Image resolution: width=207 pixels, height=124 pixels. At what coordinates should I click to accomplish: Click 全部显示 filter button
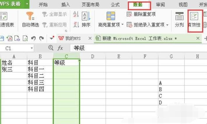tap(55, 14)
